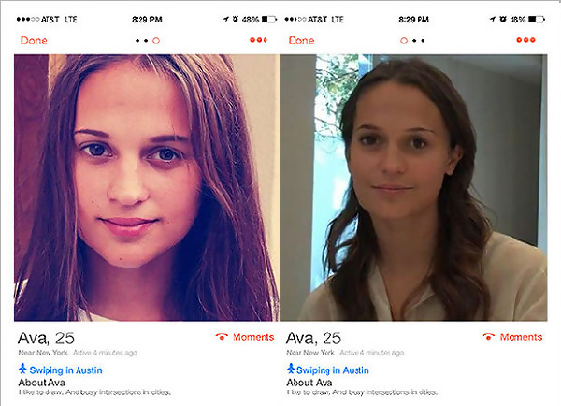561x406 pixels.
Task: Select first photo page indicator on left profile
Action: [137, 41]
